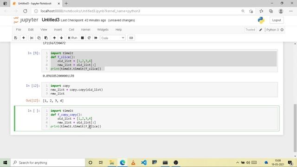The width and height of the screenshot is (297, 167).
Task: Open the notifications action center icon
Action: [290, 163]
